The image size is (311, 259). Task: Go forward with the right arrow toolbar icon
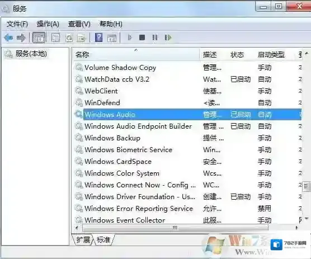click(x=21, y=37)
